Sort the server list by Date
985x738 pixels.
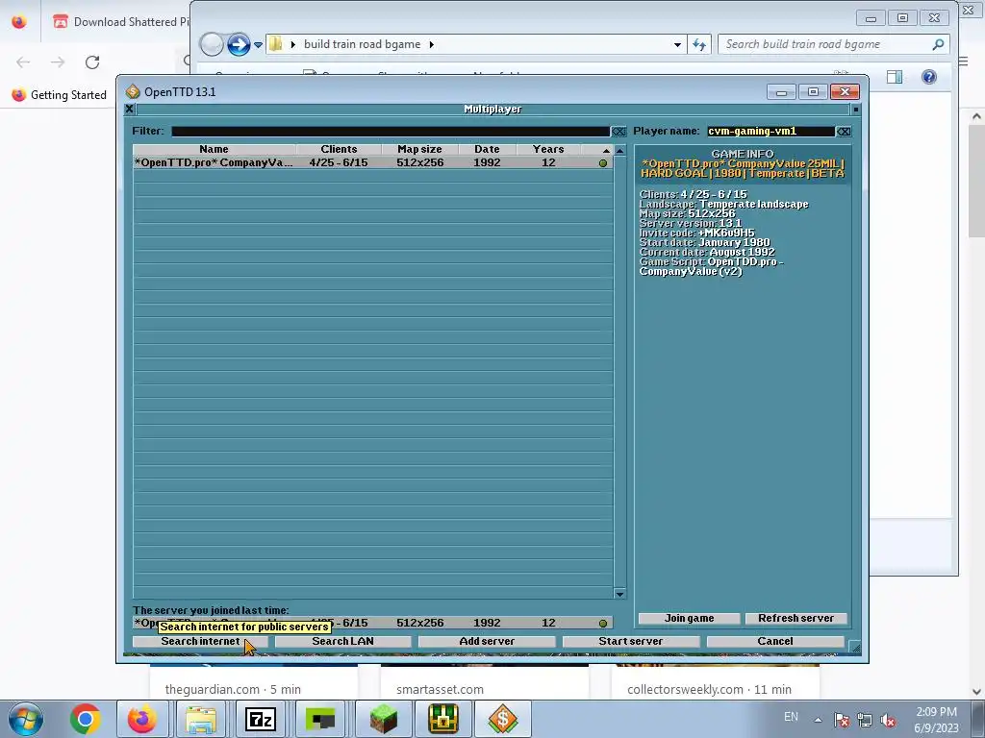tap(487, 149)
